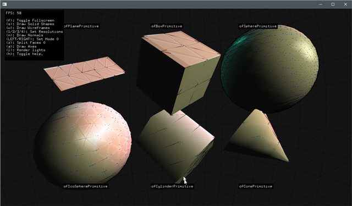The width and height of the screenshot is (352, 206).
Task: Click the ofBoxPrimitive label
Action: (167, 26)
